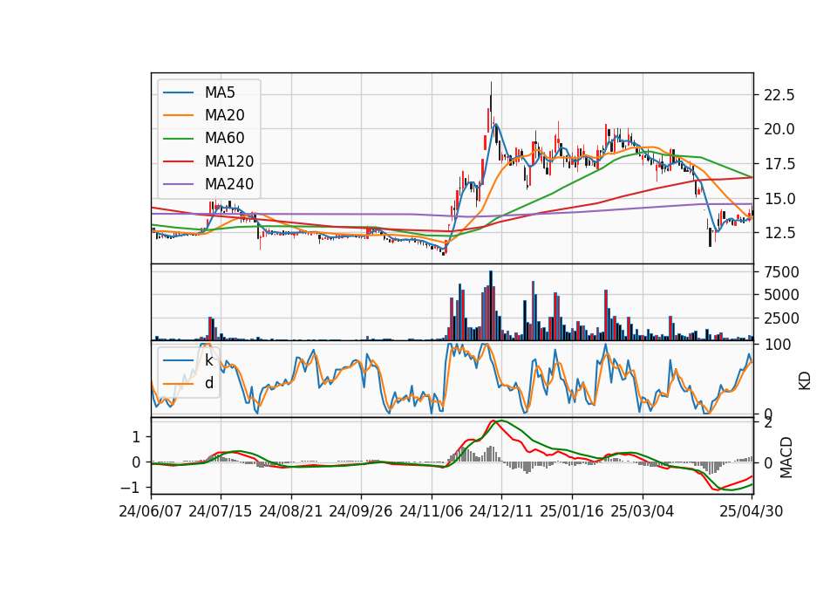Click the -1 label on the left MACD axis

[131, 489]
